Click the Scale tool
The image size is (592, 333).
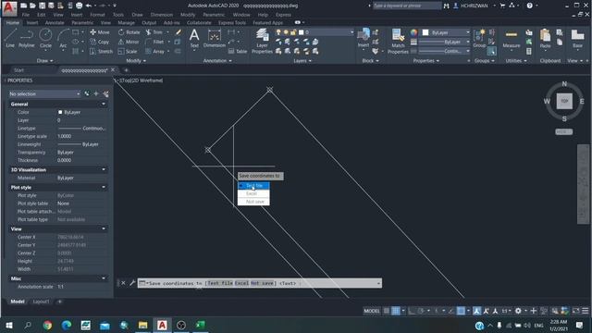point(128,52)
